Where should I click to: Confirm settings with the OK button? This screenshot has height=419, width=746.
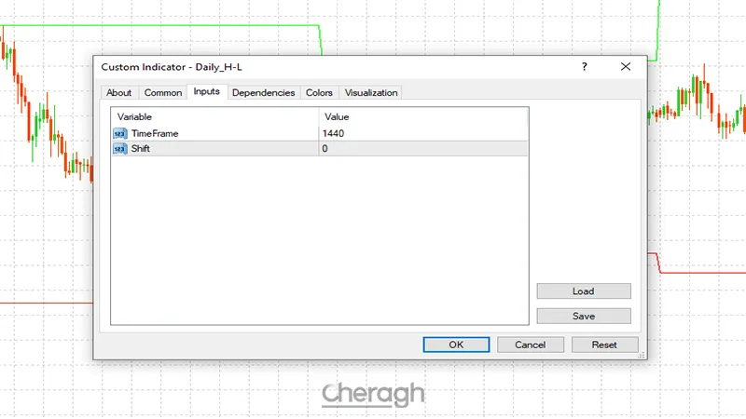pyautogui.click(x=456, y=345)
